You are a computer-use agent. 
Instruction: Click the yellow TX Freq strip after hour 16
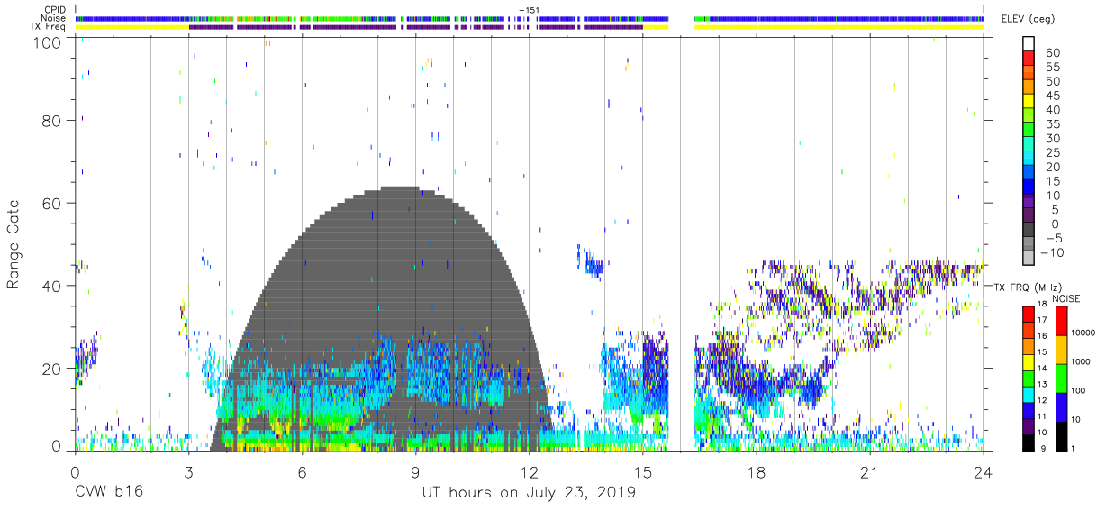839,27
